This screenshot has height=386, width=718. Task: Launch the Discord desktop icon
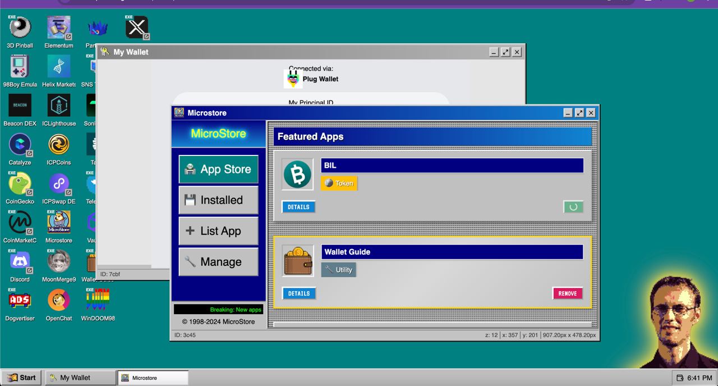[20, 261]
